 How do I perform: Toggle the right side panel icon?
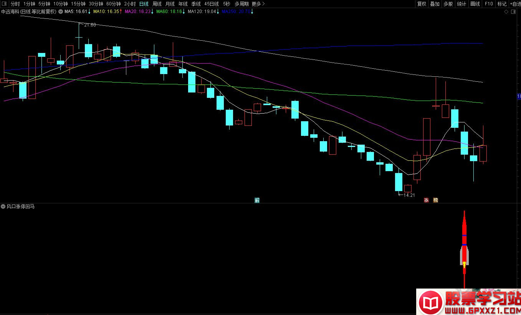(514, 12)
